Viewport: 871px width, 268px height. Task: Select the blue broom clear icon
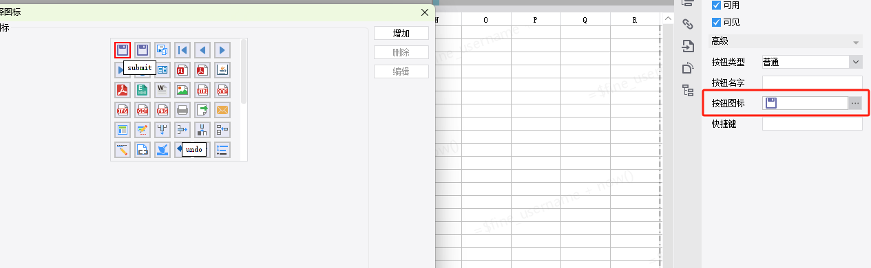[x=162, y=149]
